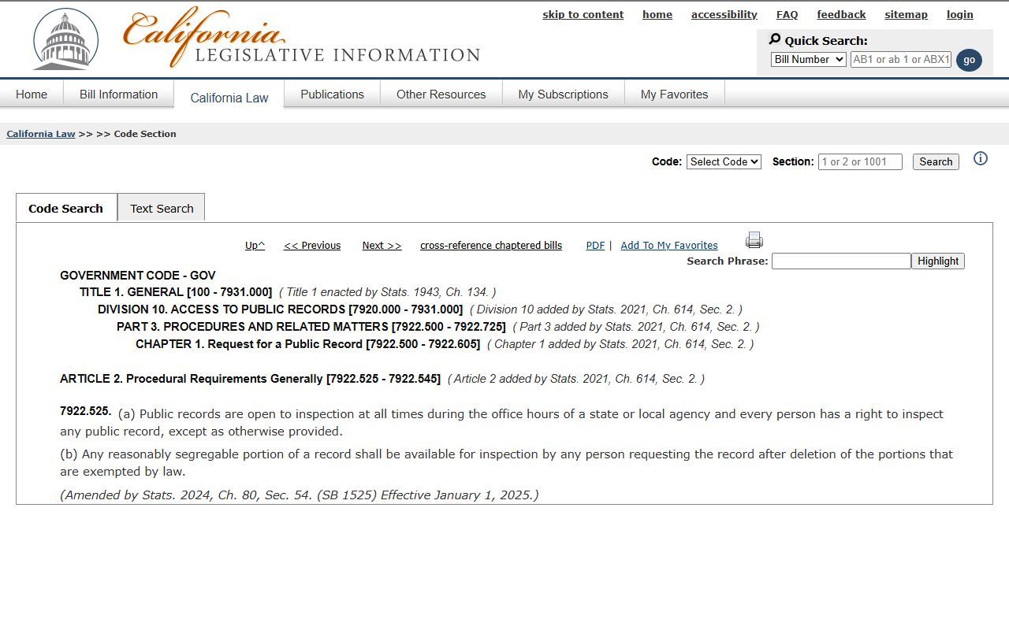Click the login link
This screenshot has height=630, width=1009.
click(960, 14)
